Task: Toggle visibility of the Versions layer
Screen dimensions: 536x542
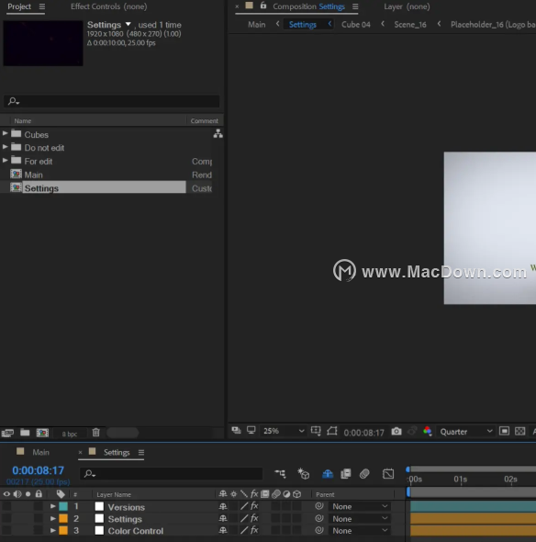Action: (6, 507)
